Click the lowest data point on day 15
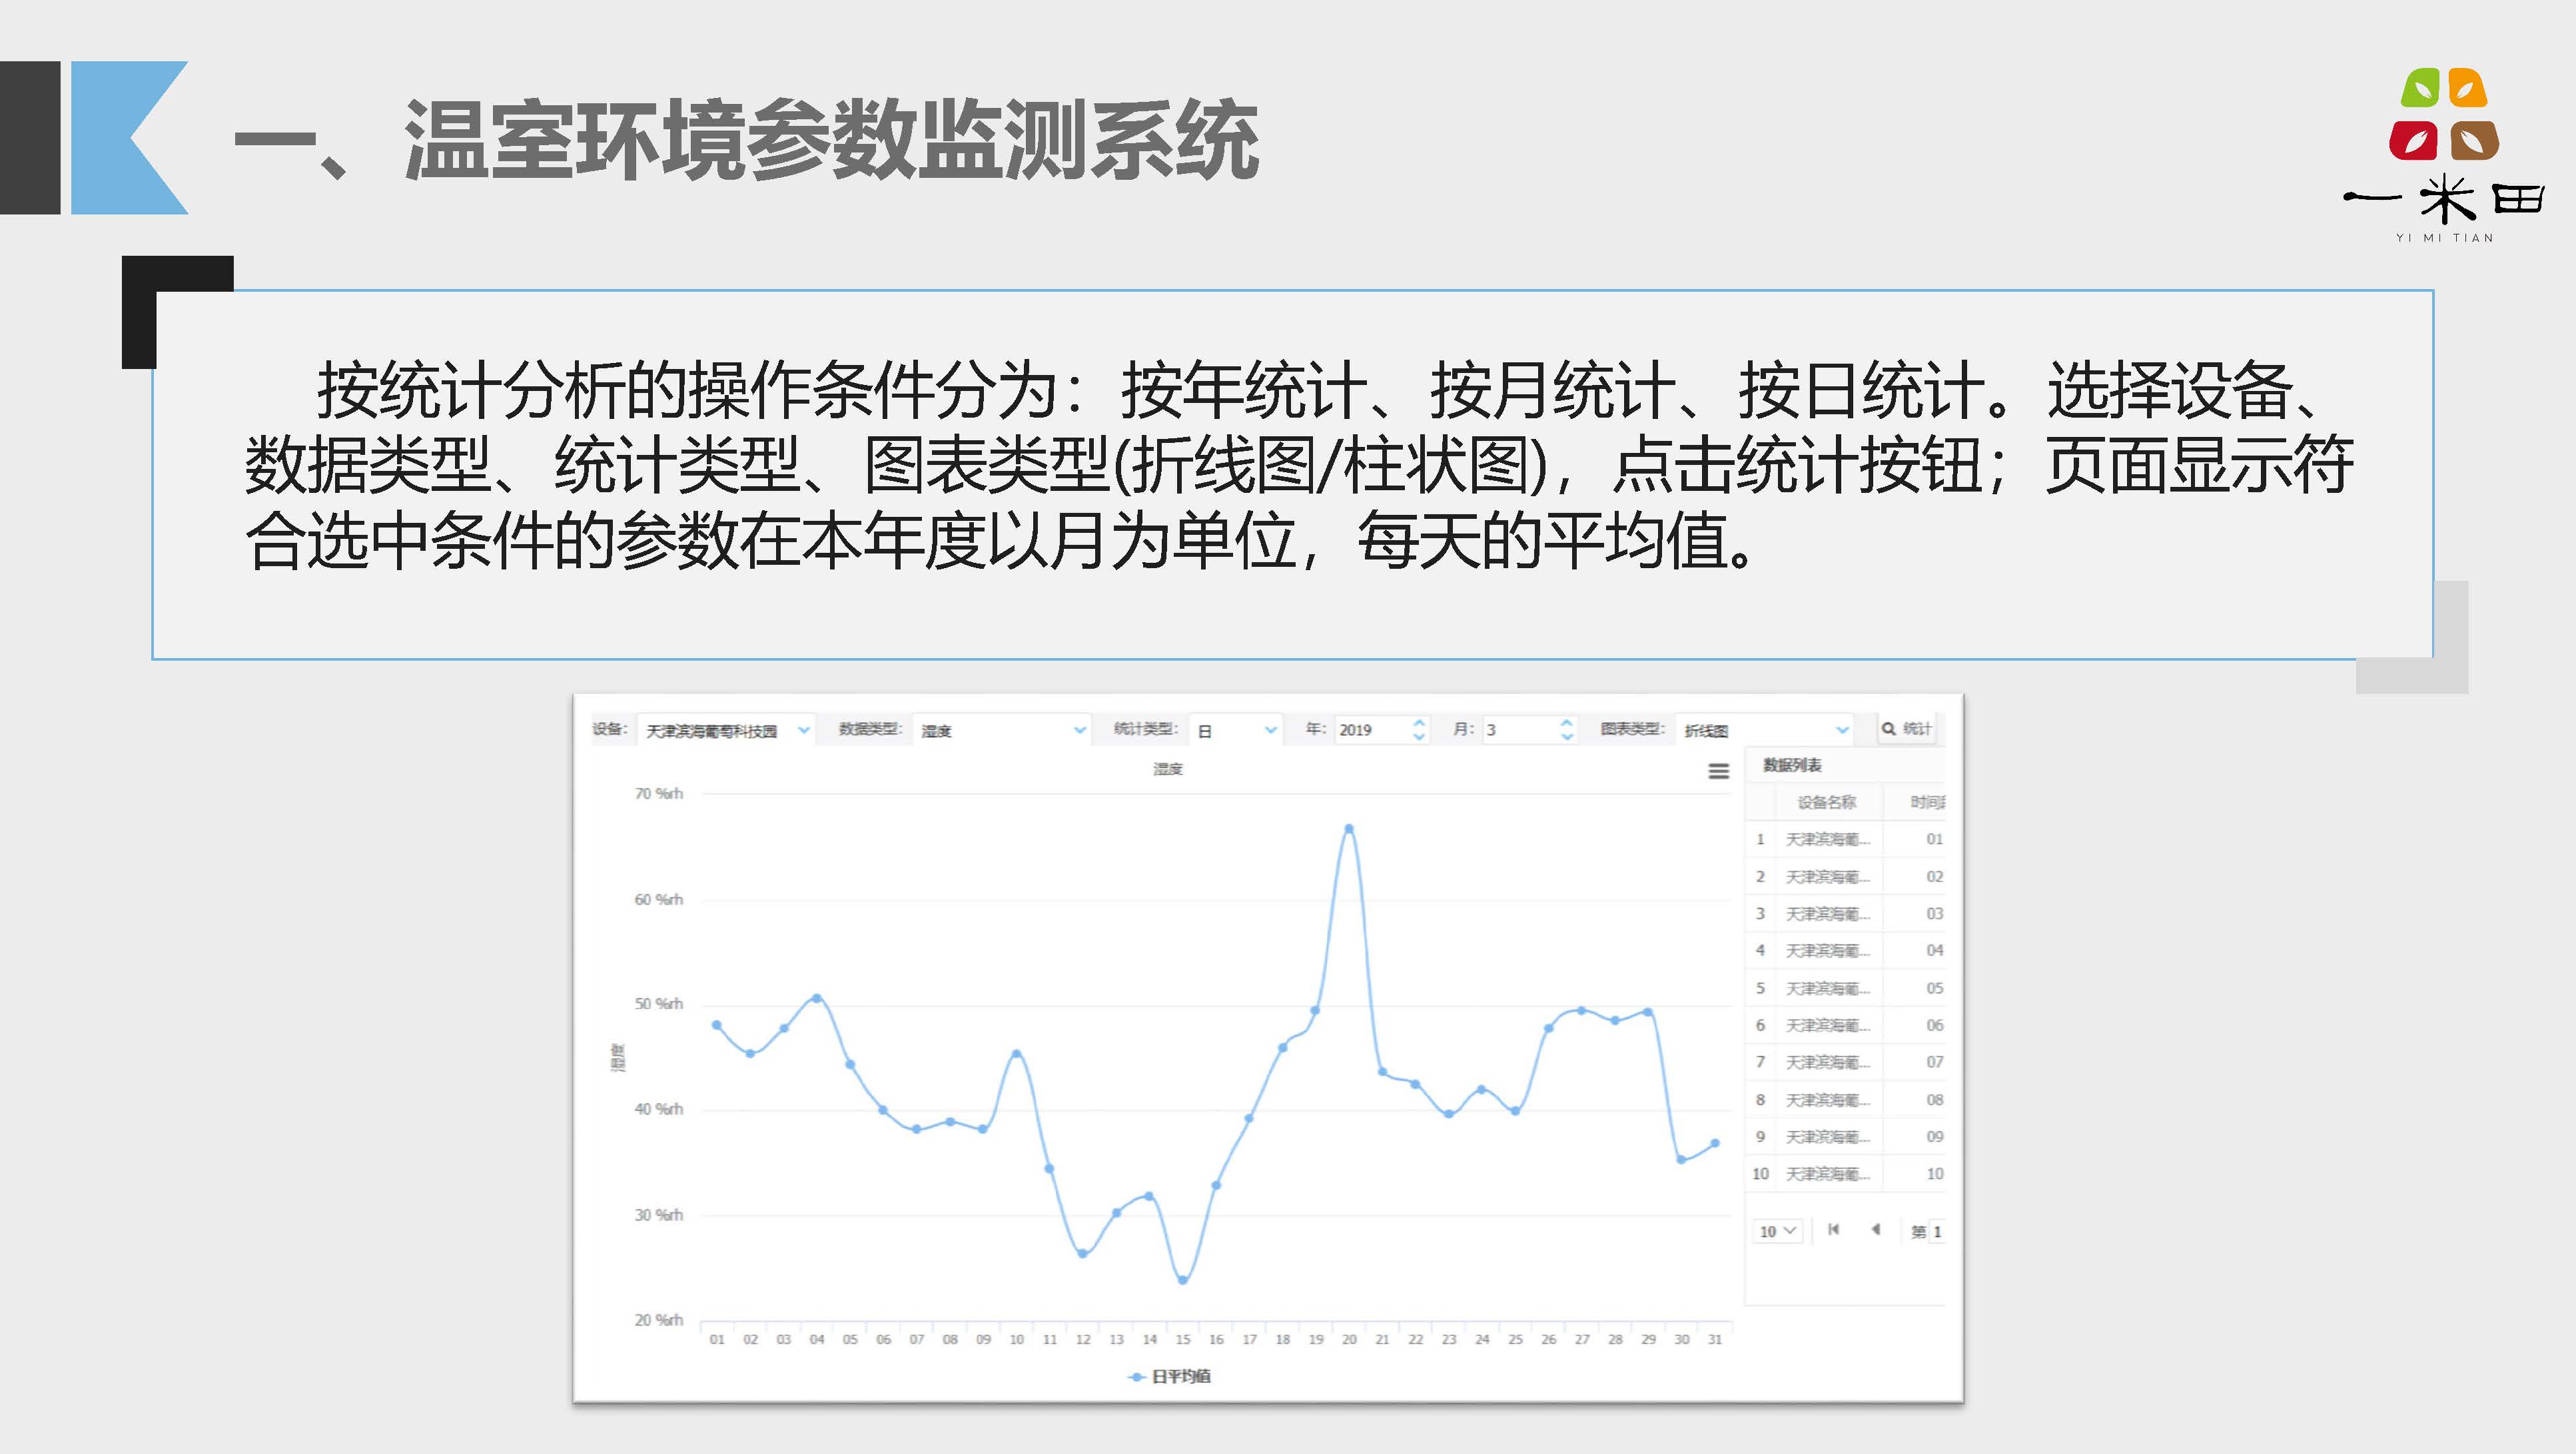The image size is (2576, 1454). (x=1183, y=1280)
